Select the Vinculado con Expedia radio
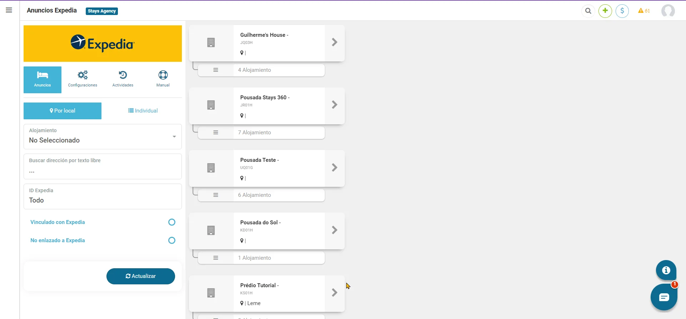 tap(172, 222)
